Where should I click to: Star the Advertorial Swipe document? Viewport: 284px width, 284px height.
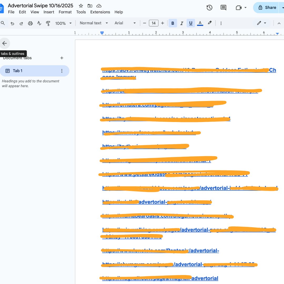pyautogui.click(x=81, y=6)
